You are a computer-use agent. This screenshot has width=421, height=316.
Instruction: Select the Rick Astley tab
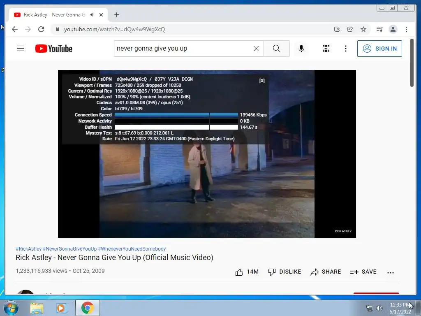tap(54, 15)
